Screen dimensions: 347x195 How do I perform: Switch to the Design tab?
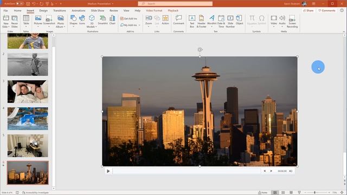pos(43,11)
